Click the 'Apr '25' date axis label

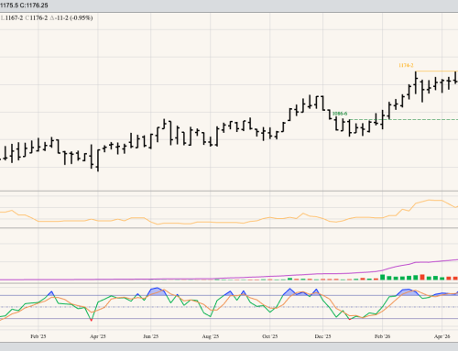coord(98,336)
